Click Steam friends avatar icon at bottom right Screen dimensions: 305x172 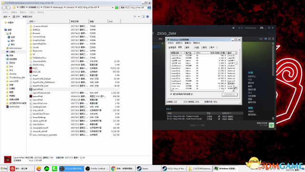[x=271, y=125]
